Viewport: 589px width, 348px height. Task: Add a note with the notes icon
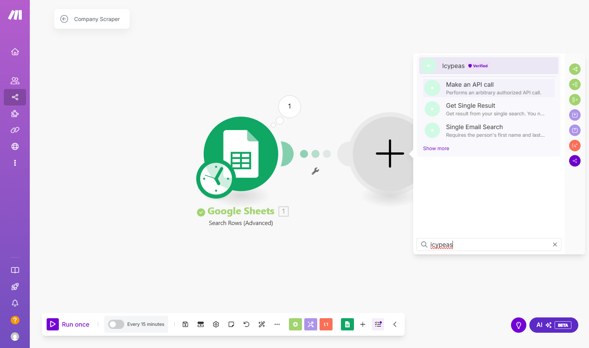tap(231, 324)
